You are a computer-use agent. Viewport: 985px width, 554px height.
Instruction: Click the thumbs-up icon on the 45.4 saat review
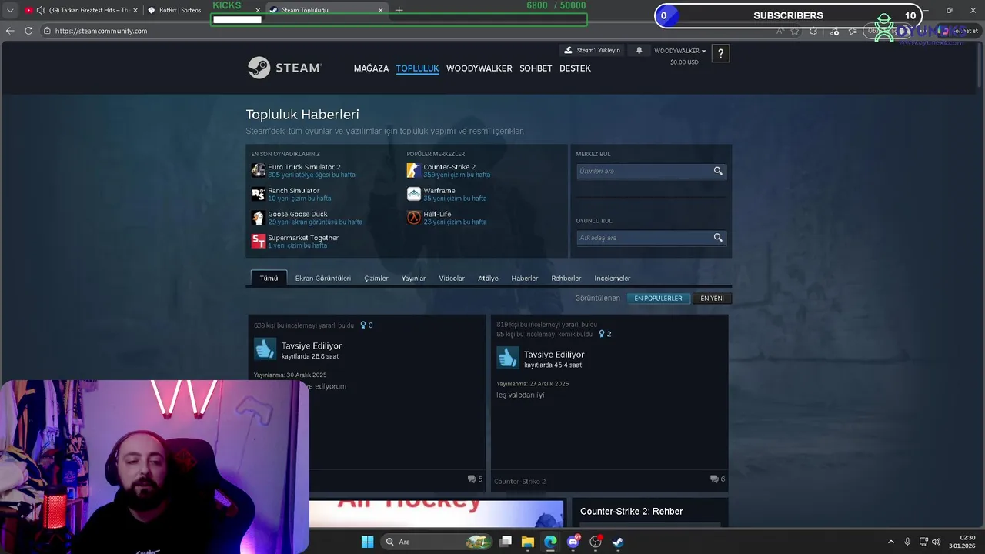click(x=508, y=358)
